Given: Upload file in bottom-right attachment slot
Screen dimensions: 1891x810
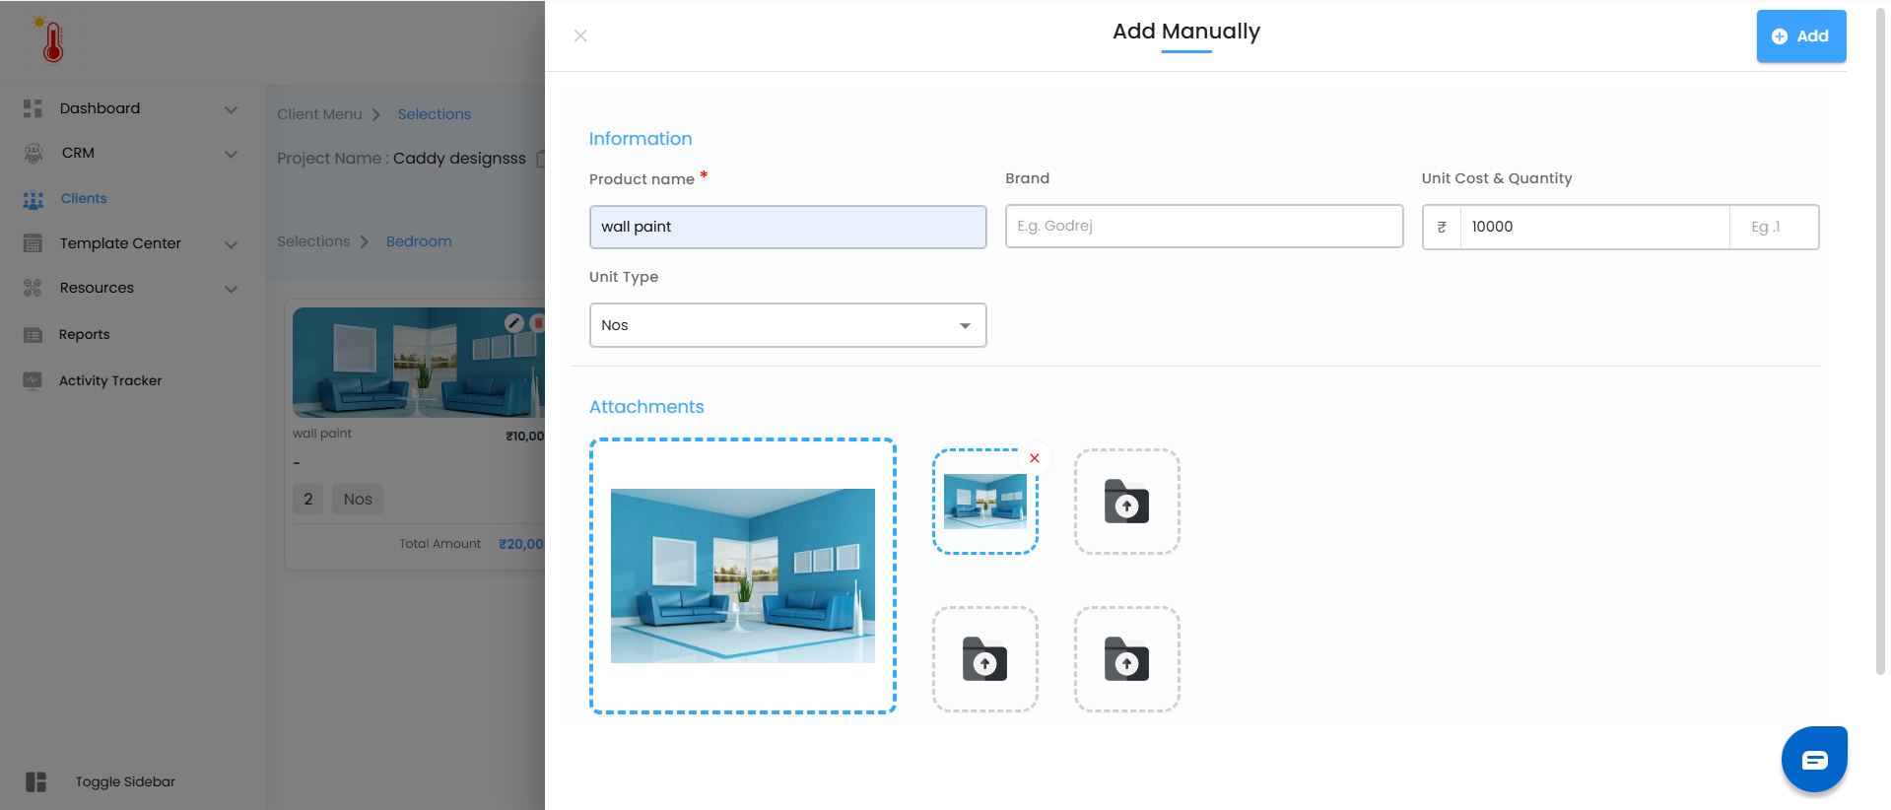Looking at the screenshot, I should click(1127, 659).
